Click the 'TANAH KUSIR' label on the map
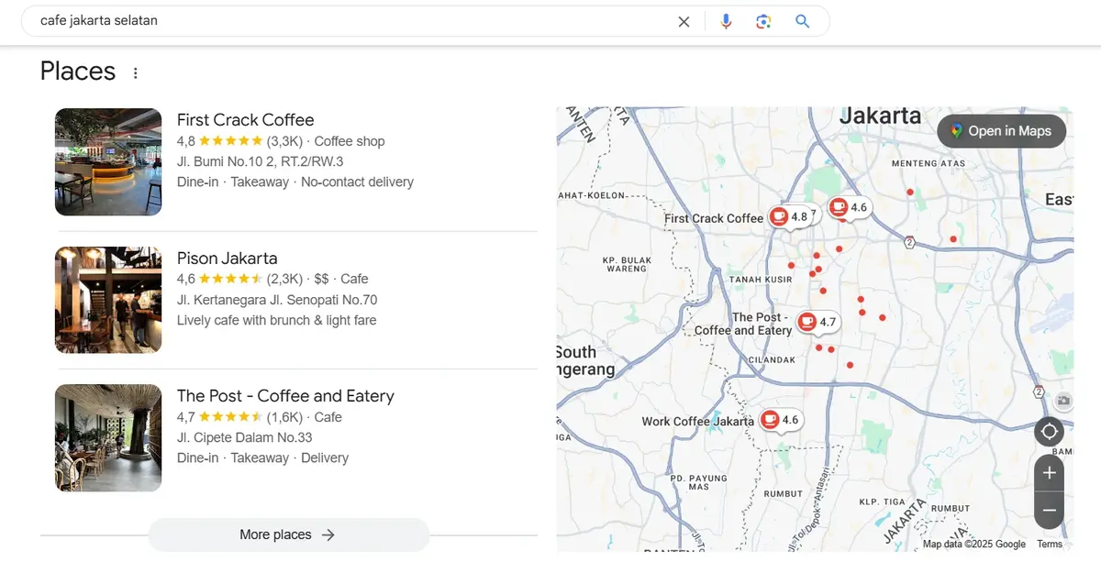The width and height of the screenshot is (1101, 573). [x=761, y=279]
